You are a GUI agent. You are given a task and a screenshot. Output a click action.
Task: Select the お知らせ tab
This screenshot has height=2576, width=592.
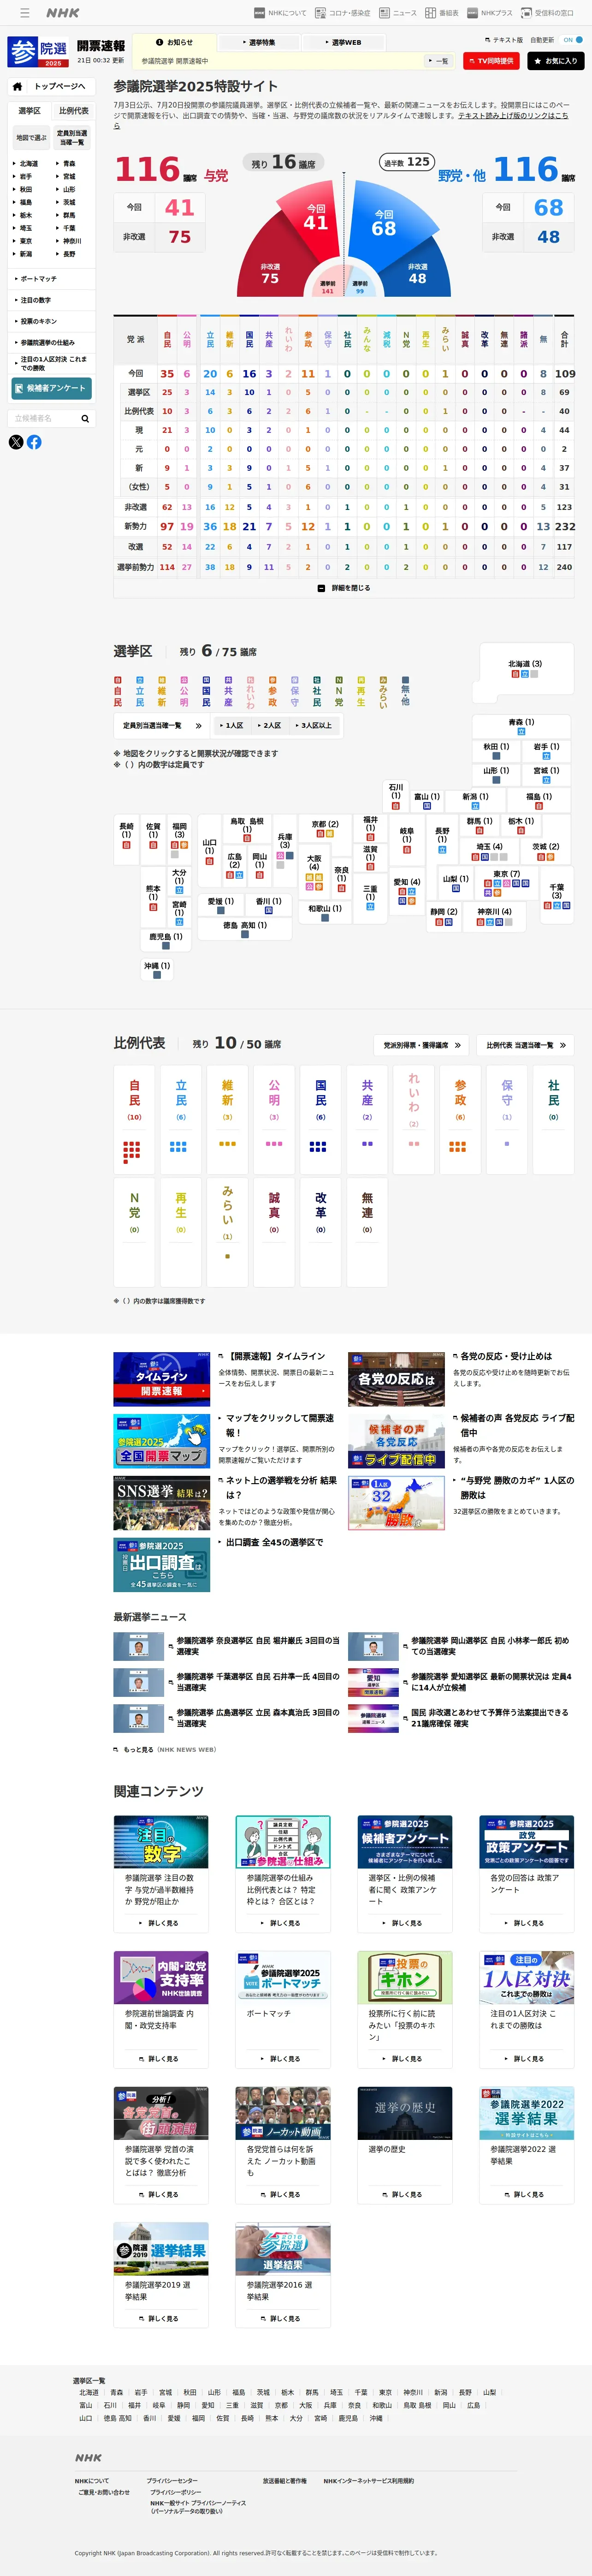click(x=174, y=42)
